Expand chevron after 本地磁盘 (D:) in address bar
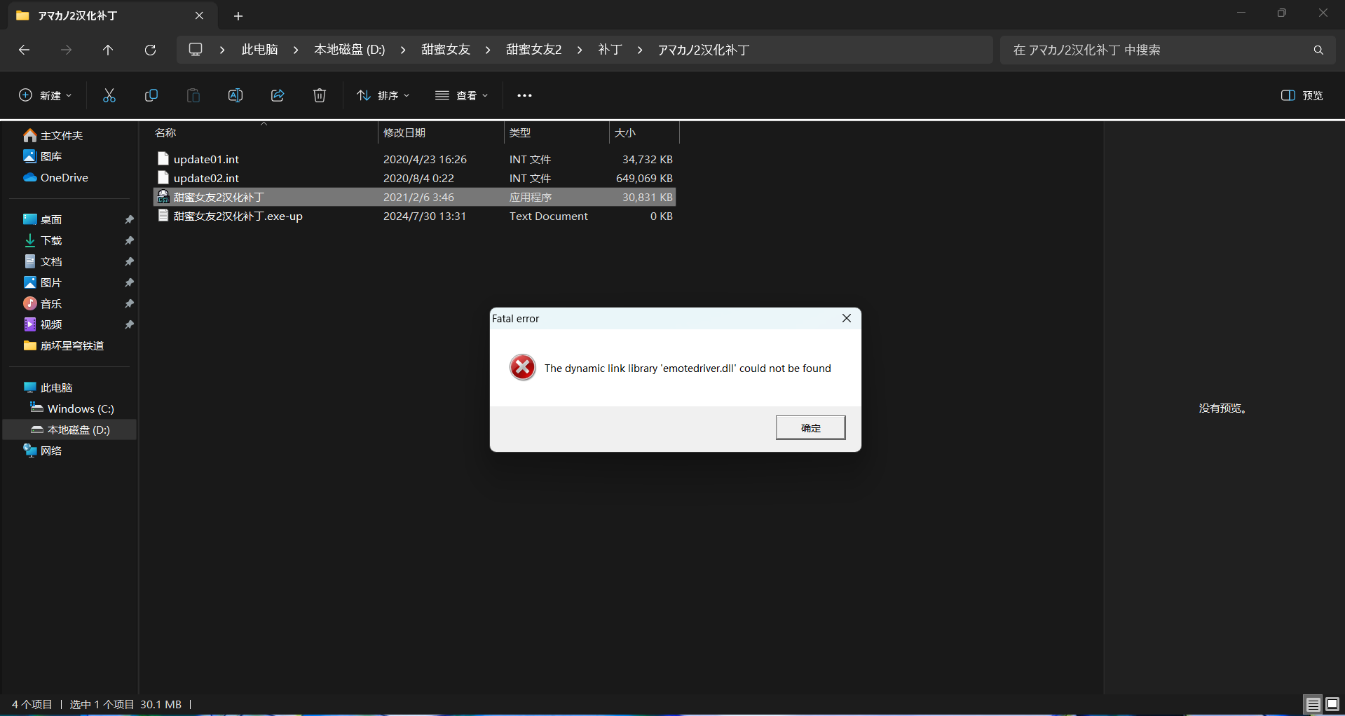Image resolution: width=1345 pixels, height=716 pixels. [x=403, y=50]
